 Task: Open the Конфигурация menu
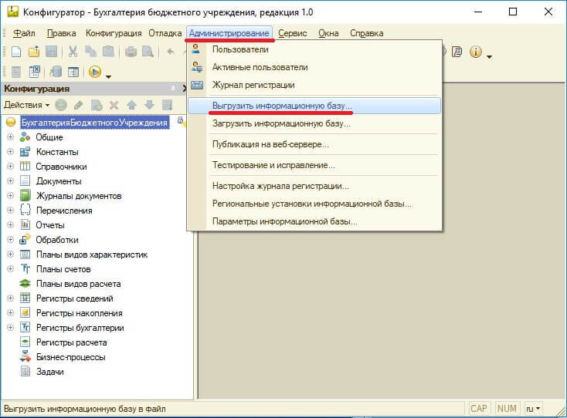point(114,33)
